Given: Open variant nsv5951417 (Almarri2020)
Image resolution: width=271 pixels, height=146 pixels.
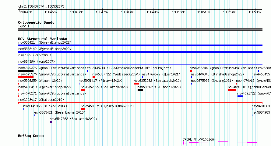Looking at the screenshot, I should (x=100, y=81).
